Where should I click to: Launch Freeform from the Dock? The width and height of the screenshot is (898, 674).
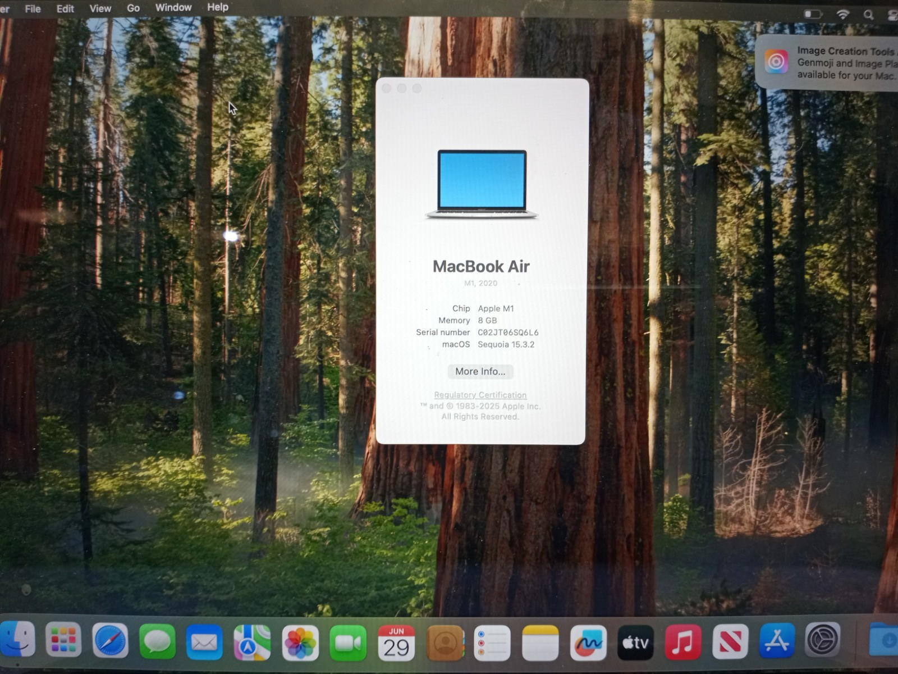pyautogui.click(x=588, y=643)
